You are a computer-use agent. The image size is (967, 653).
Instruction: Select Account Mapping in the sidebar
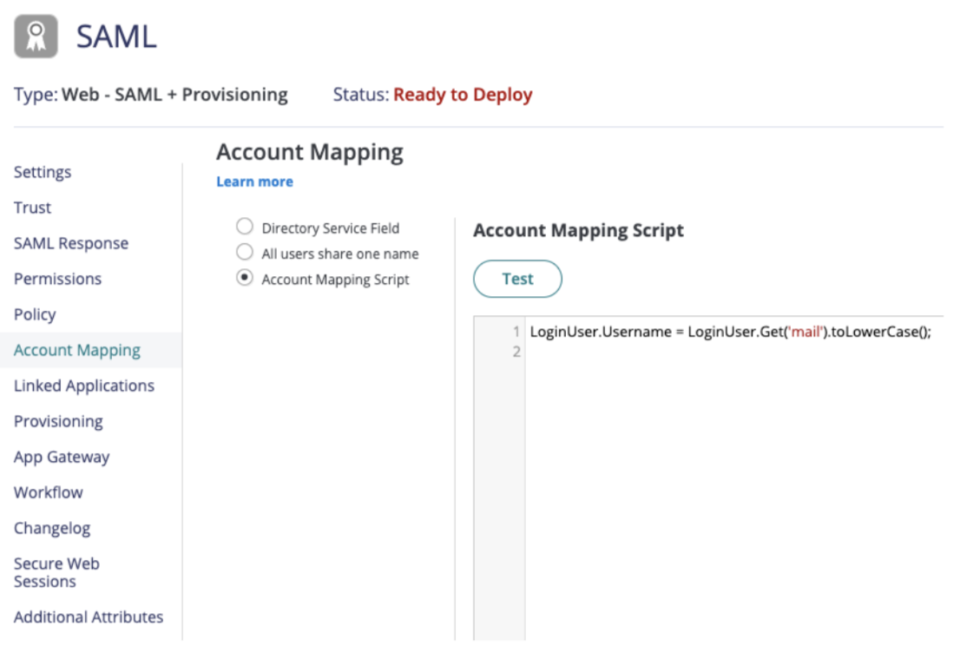pos(77,350)
